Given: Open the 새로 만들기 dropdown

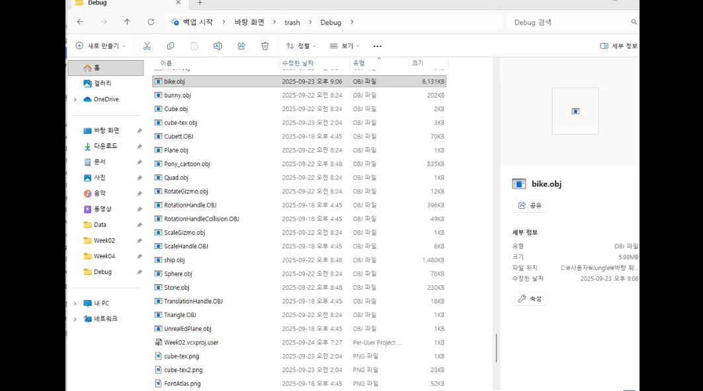Looking at the screenshot, I should (x=101, y=46).
